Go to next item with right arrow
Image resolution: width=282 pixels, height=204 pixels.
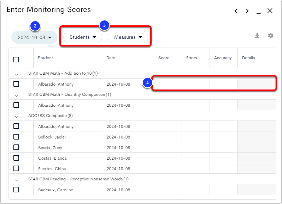pyautogui.click(x=247, y=11)
